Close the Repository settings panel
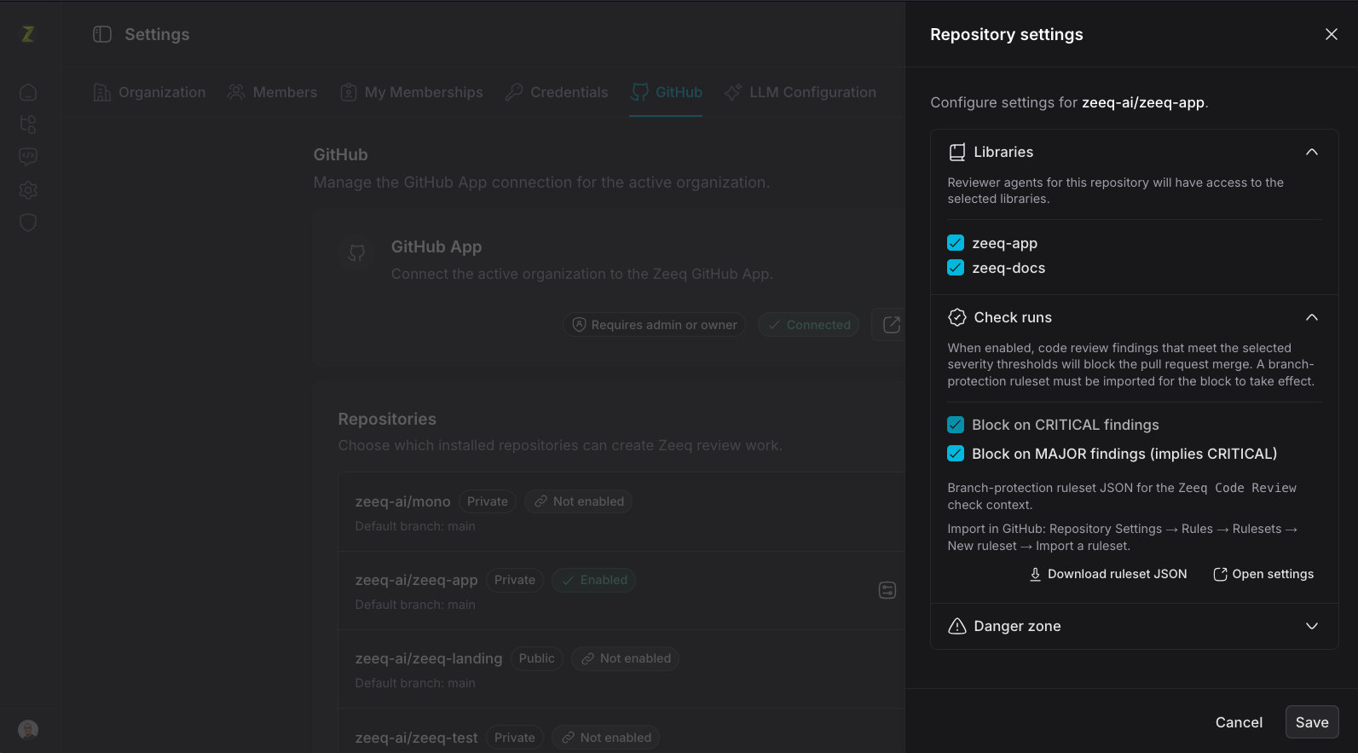 pyautogui.click(x=1332, y=34)
